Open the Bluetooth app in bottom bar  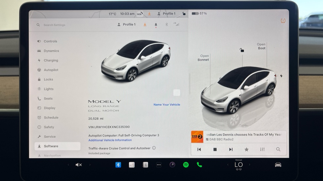118,165
